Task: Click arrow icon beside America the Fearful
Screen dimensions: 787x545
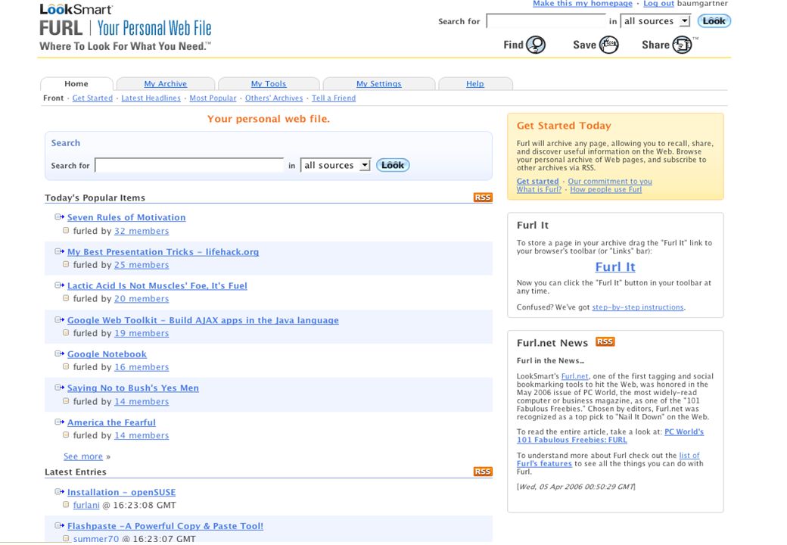Action: point(60,422)
